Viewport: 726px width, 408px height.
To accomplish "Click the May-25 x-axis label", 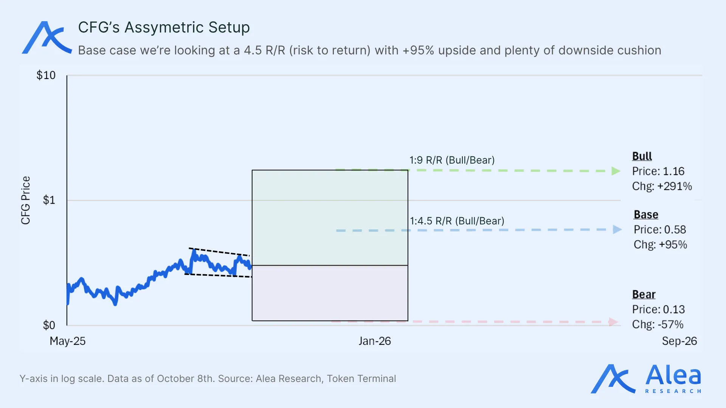I will [x=68, y=341].
